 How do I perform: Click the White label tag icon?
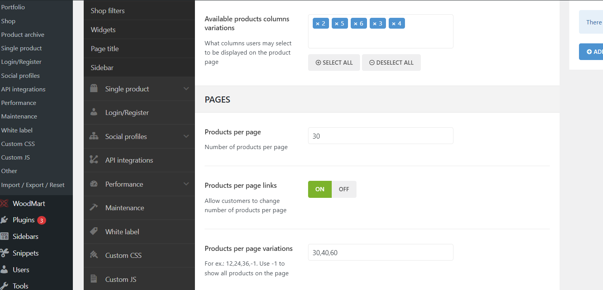(94, 232)
